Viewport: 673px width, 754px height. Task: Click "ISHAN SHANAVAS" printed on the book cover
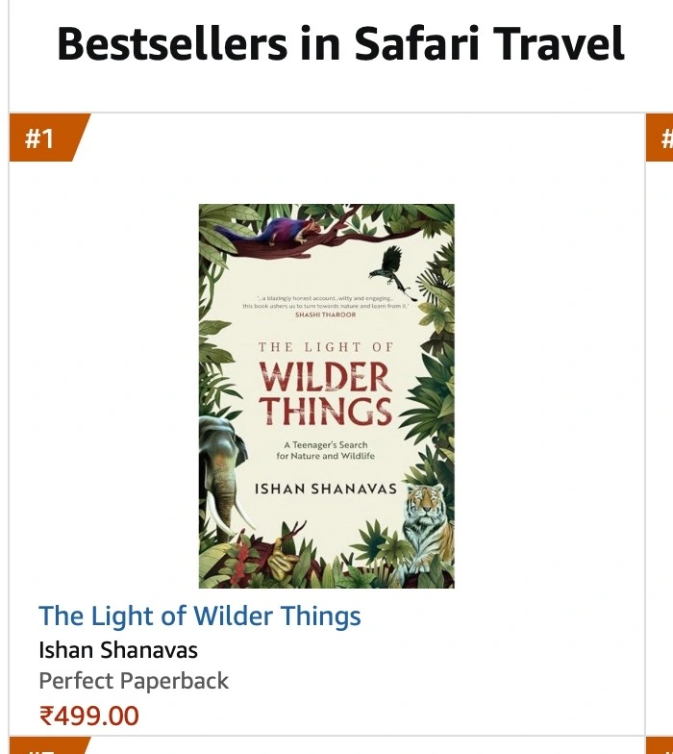(x=325, y=489)
